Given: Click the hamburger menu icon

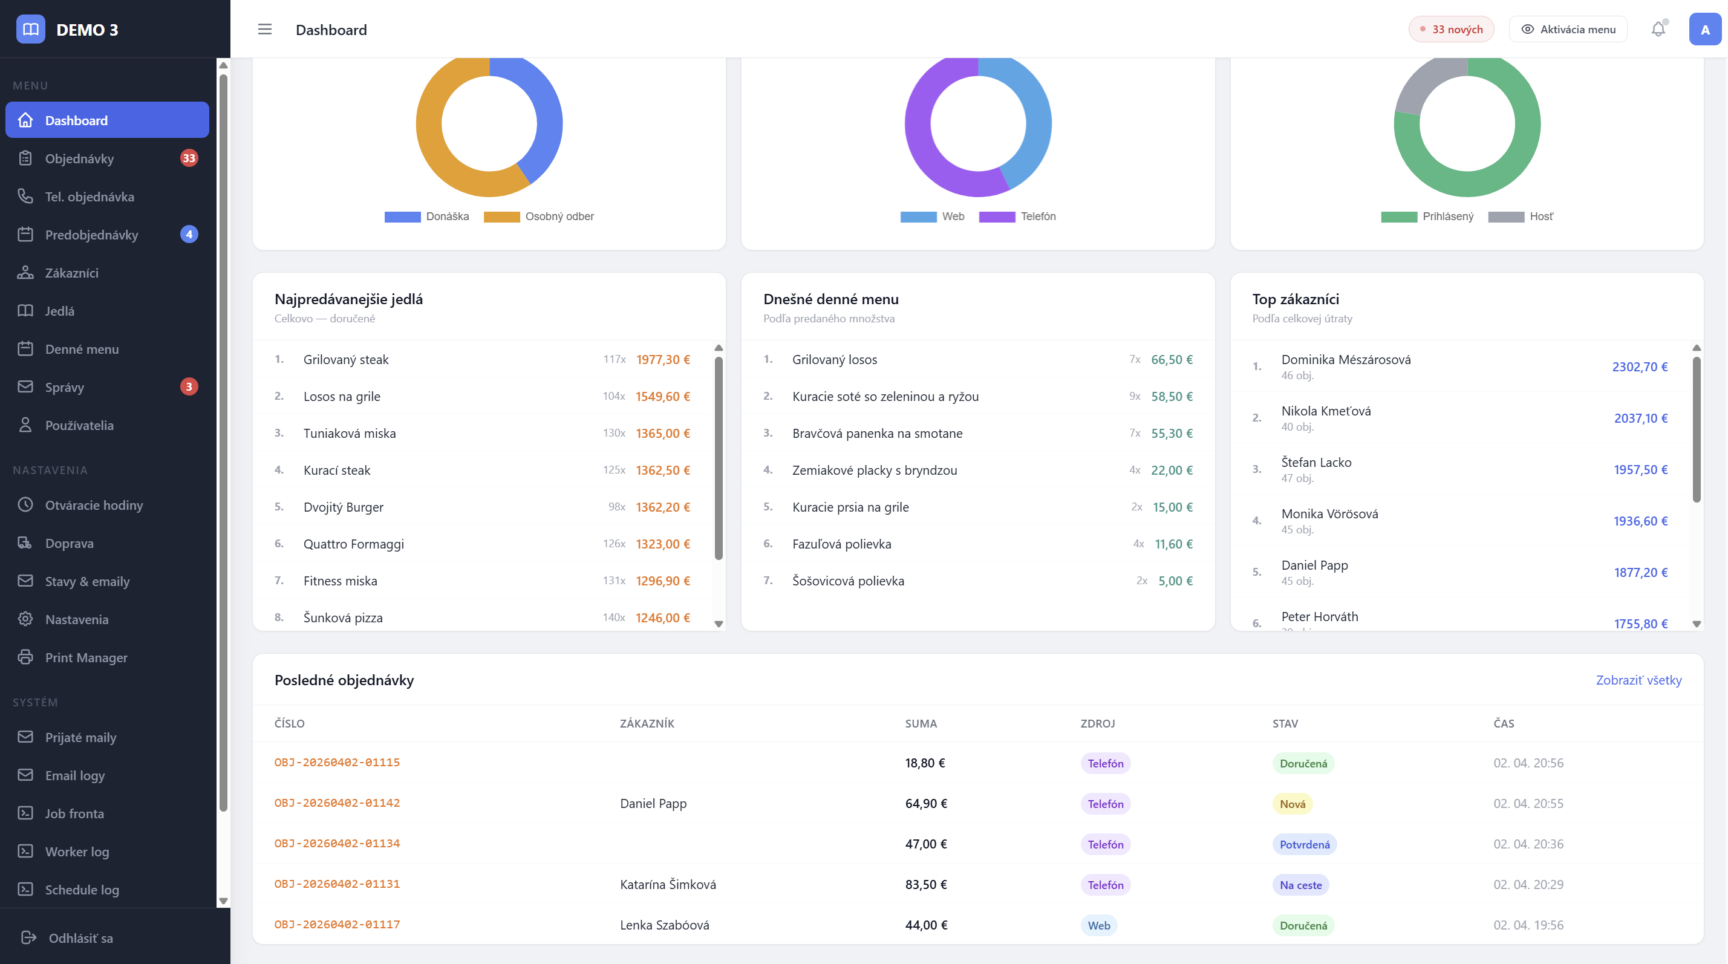Looking at the screenshot, I should (264, 30).
